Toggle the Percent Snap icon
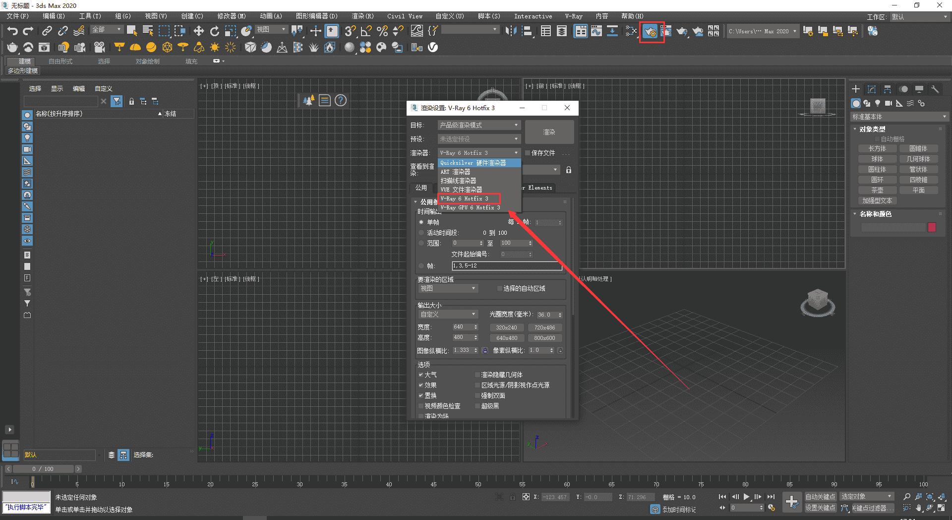 [x=382, y=31]
